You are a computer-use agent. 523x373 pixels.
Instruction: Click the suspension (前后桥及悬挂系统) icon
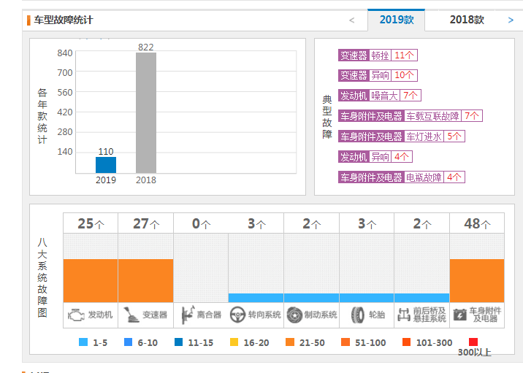pyautogui.click(x=403, y=315)
